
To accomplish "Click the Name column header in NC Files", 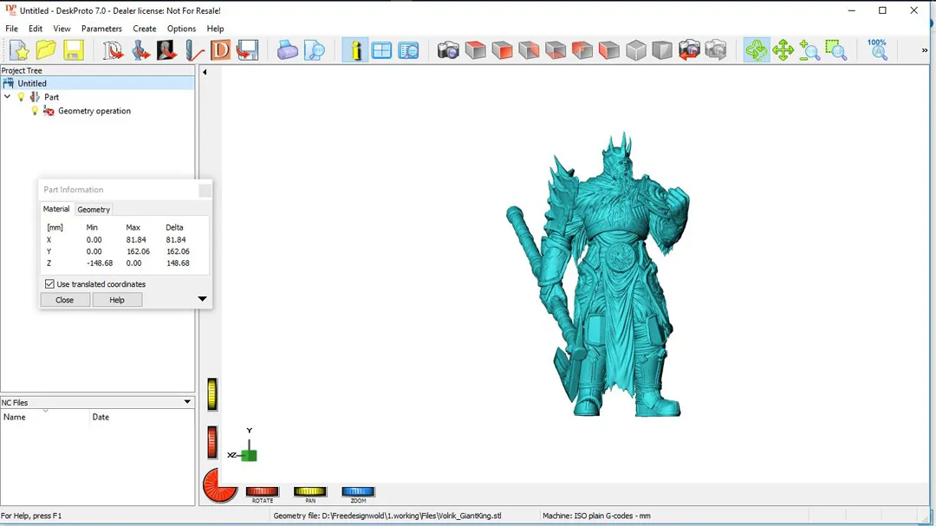I will click(x=45, y=417).
